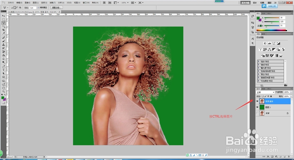Select the Paint Bucket tool
The height and width of the screenshot is (160, 294).
coord(3,55)
